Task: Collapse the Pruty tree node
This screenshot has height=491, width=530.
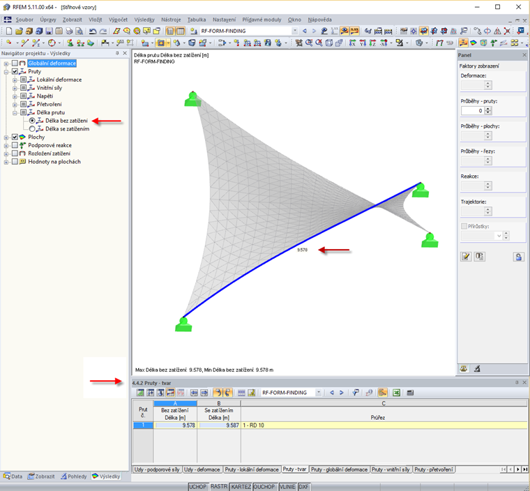Action: [x=6, y=72]
